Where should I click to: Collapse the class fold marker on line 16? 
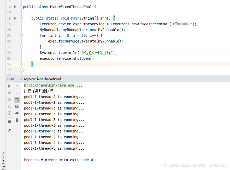pyautogui.click(x=22, y=7)
